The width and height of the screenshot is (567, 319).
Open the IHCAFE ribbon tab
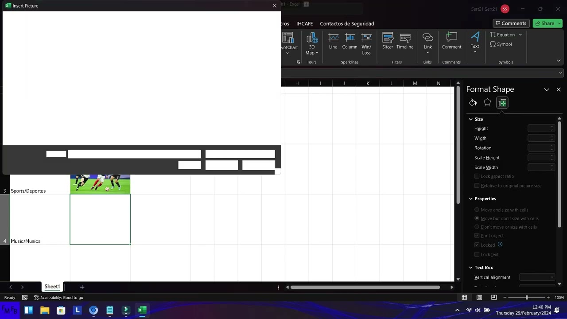click(304, 23)
